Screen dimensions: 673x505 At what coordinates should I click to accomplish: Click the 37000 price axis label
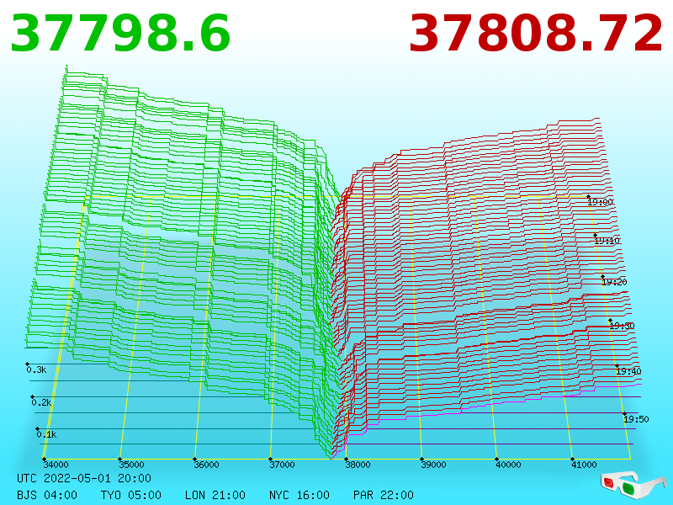click(x=282, y=465)
